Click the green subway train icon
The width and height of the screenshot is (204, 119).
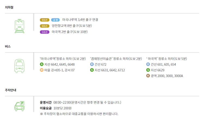tap(19, 26)
